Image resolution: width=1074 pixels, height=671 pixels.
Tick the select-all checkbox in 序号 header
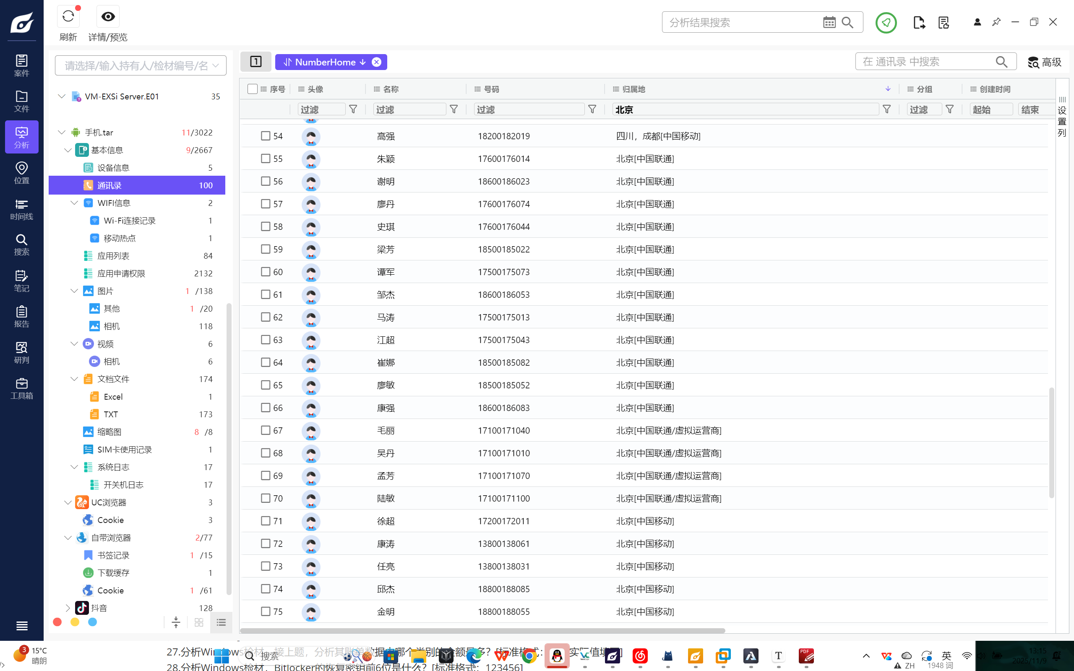[x=253, y=89]
